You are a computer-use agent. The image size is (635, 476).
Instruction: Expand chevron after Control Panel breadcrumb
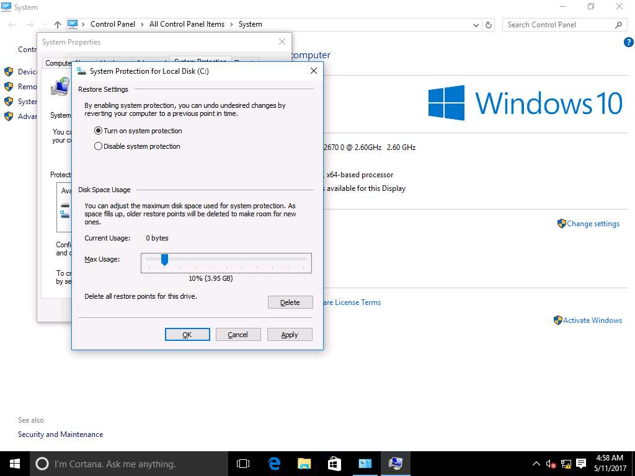click(142, 24)
